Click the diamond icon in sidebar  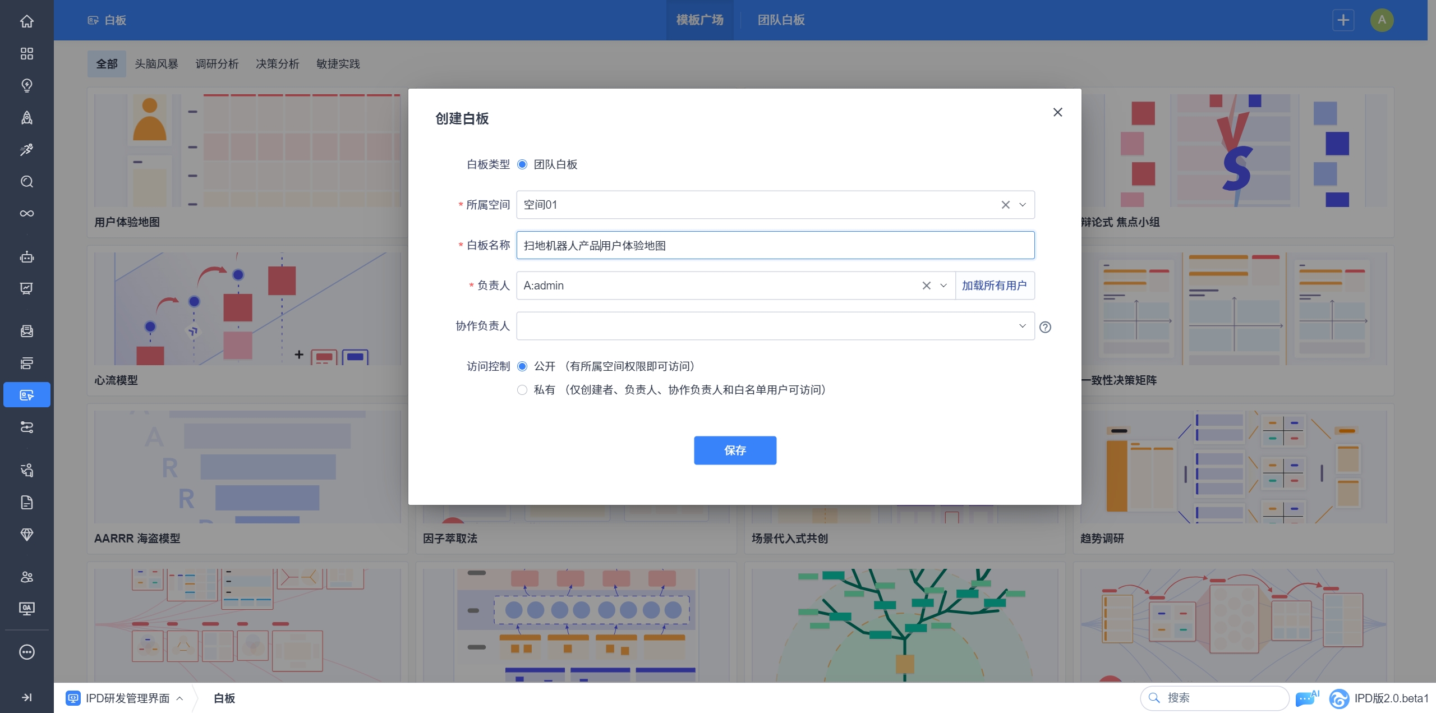(26, 534)
